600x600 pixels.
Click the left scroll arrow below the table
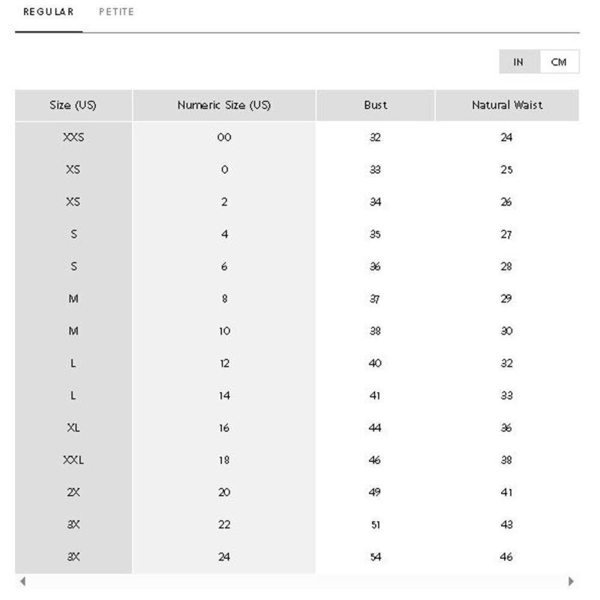coord(23,581)
